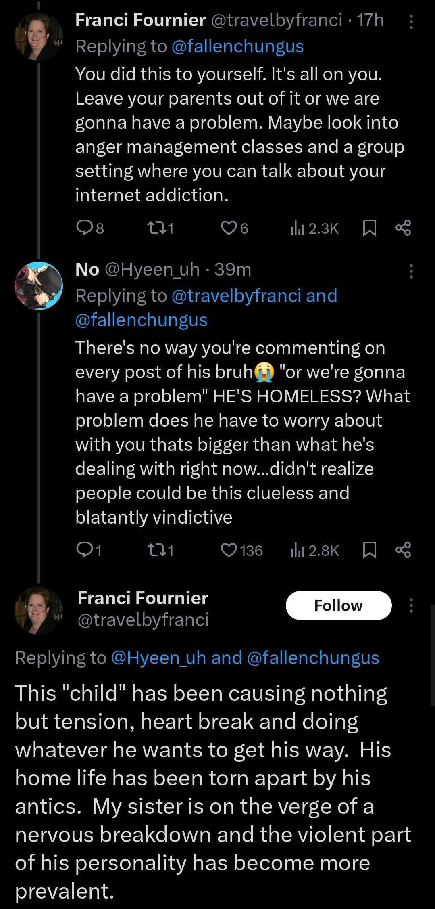Open Franci Fournier's avatar on the top tweet
The image size is (435, 909).
[x=39, y=36]
